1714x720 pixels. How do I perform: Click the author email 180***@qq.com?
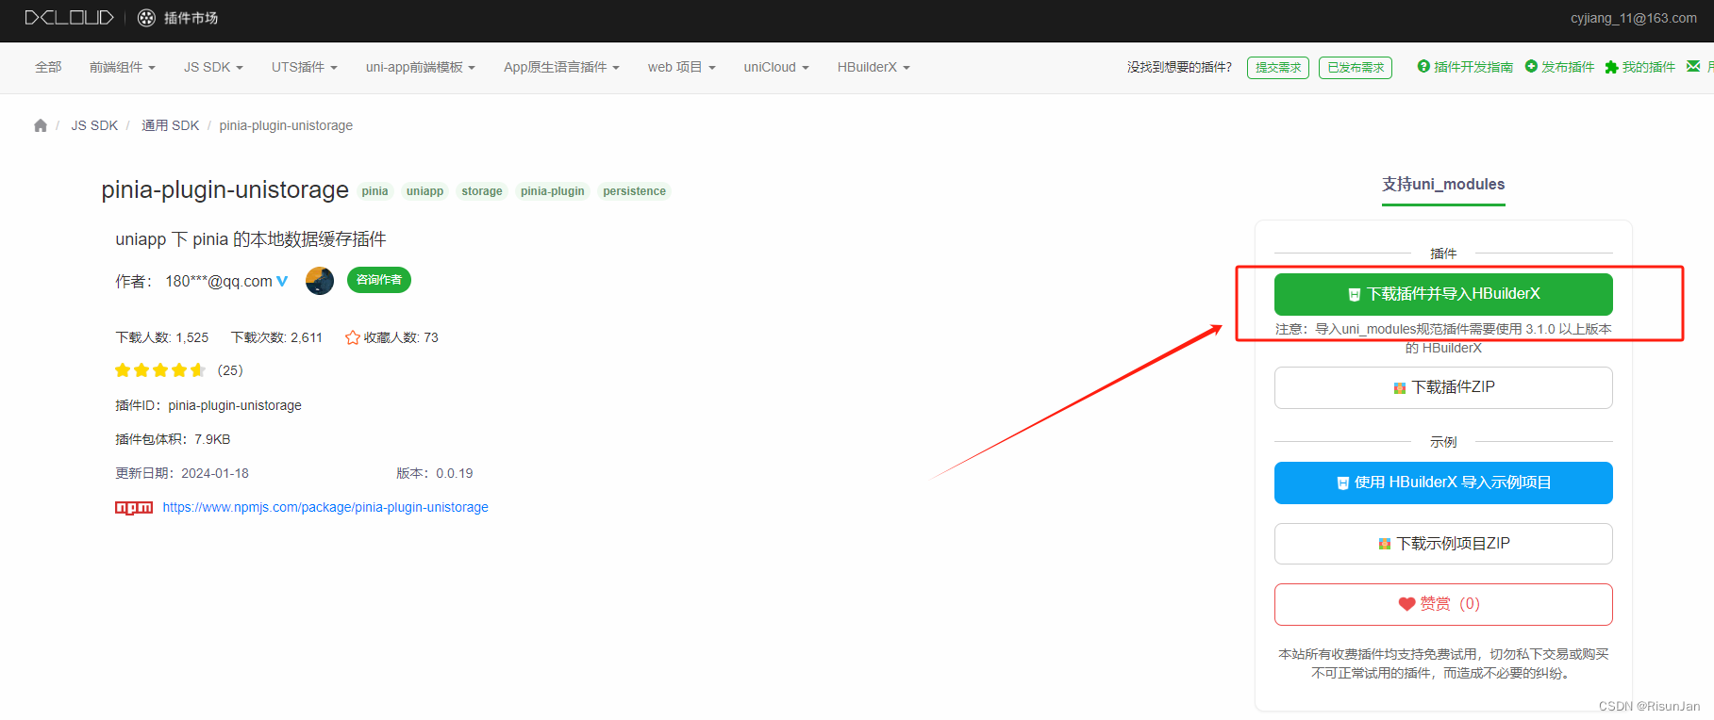[219, 281]
